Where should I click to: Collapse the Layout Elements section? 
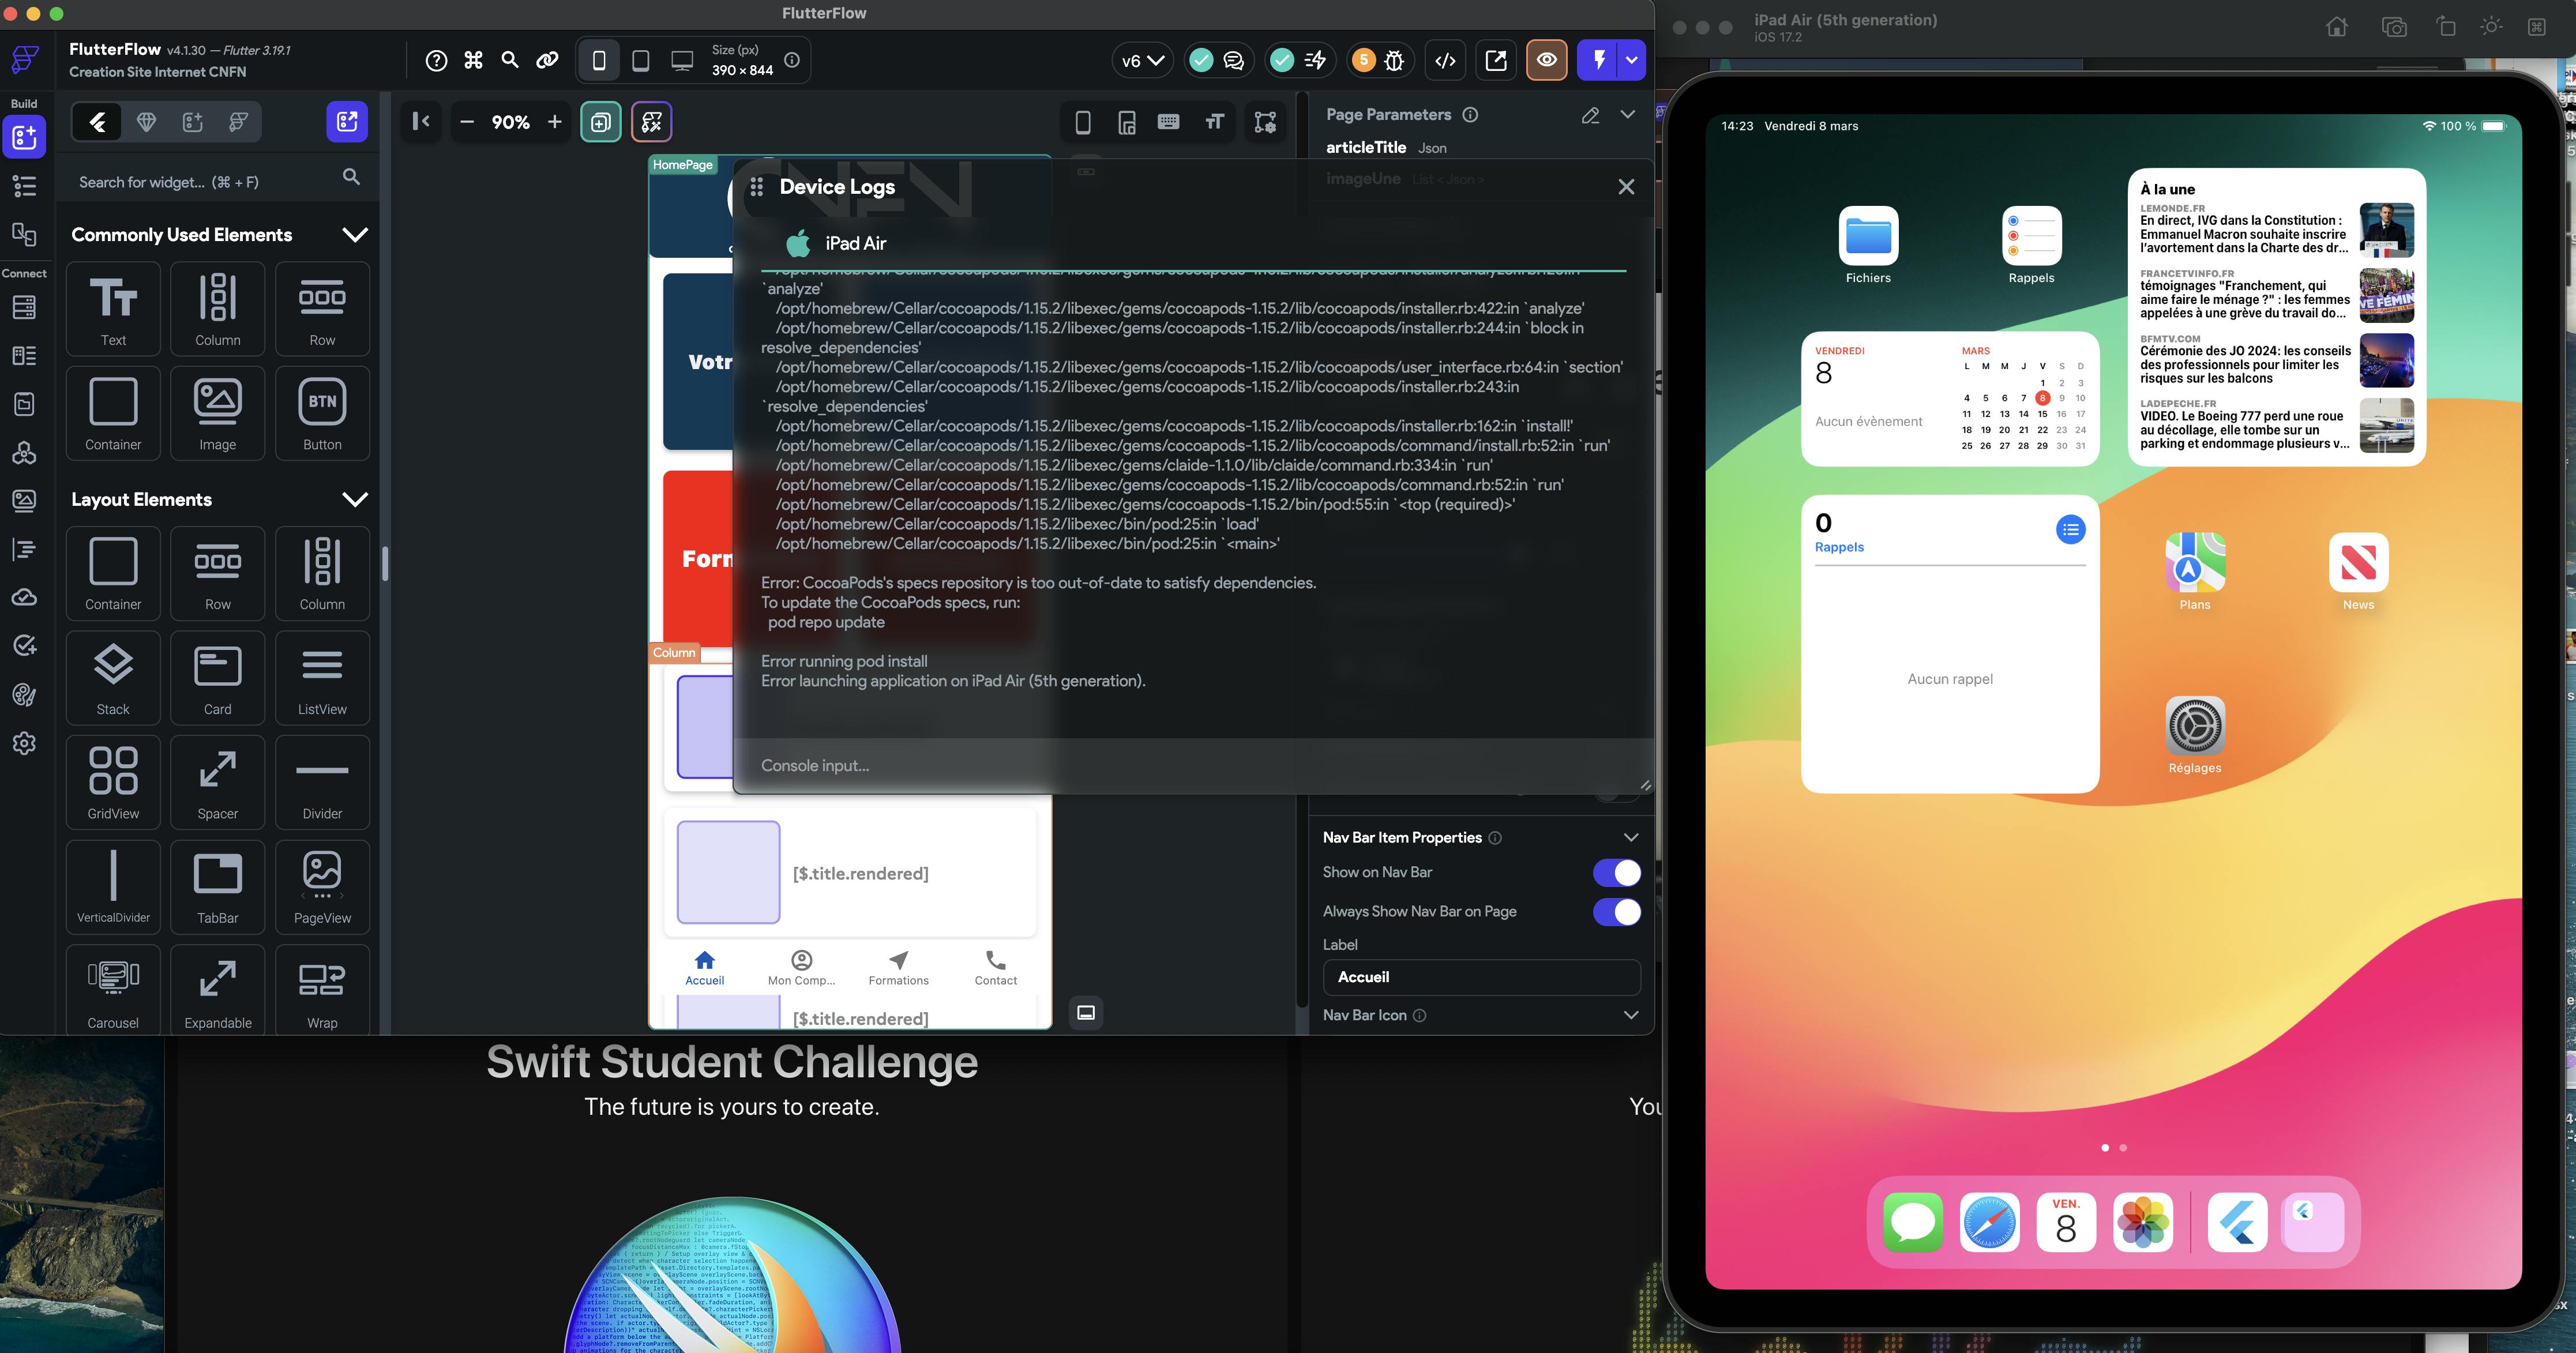click(x=355, y=500)
